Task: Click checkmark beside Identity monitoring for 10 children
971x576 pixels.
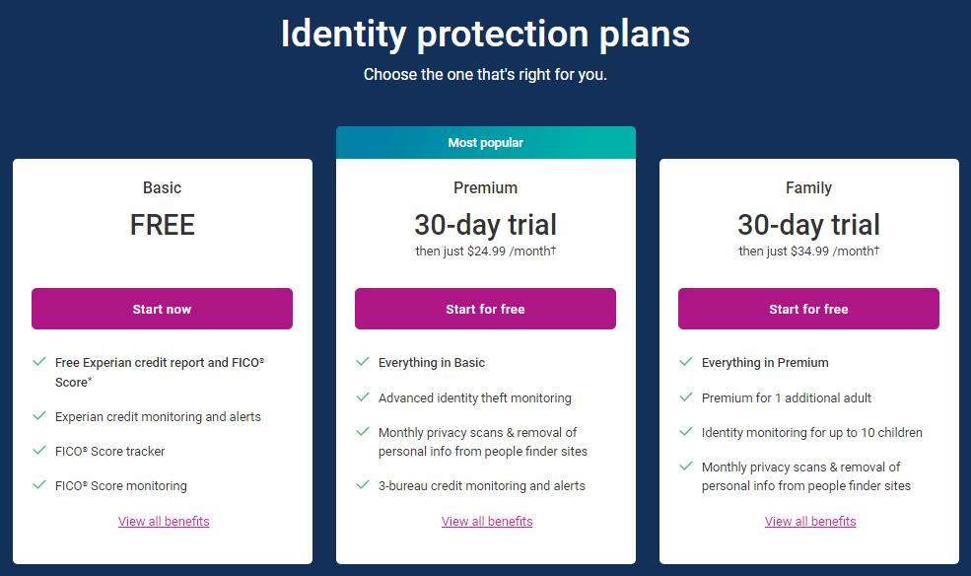Action: [685, 432]
